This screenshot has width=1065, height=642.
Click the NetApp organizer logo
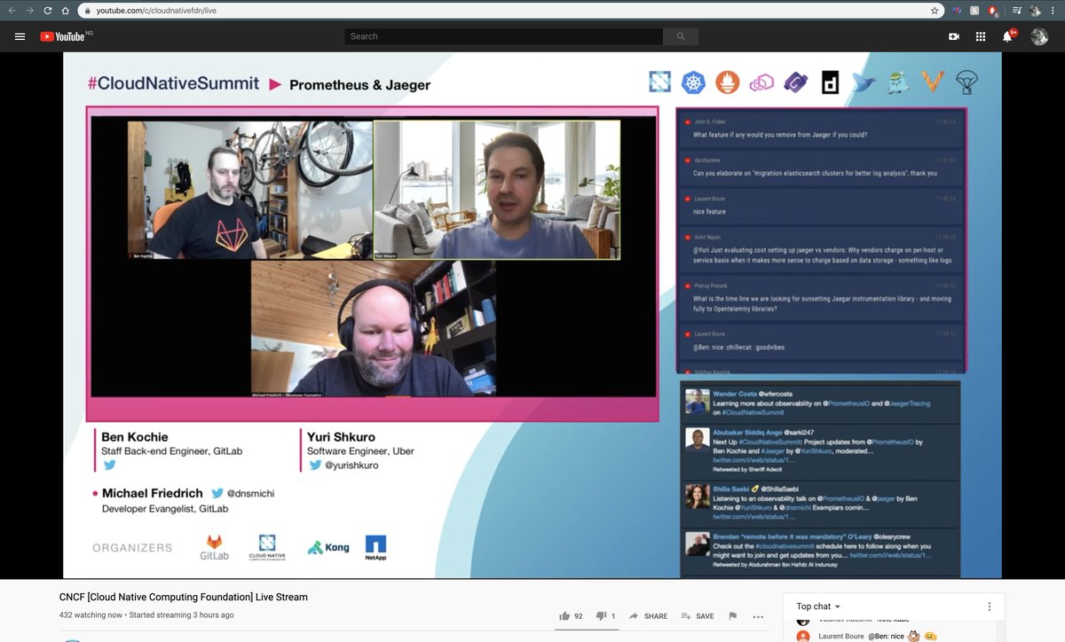(375, 548)
